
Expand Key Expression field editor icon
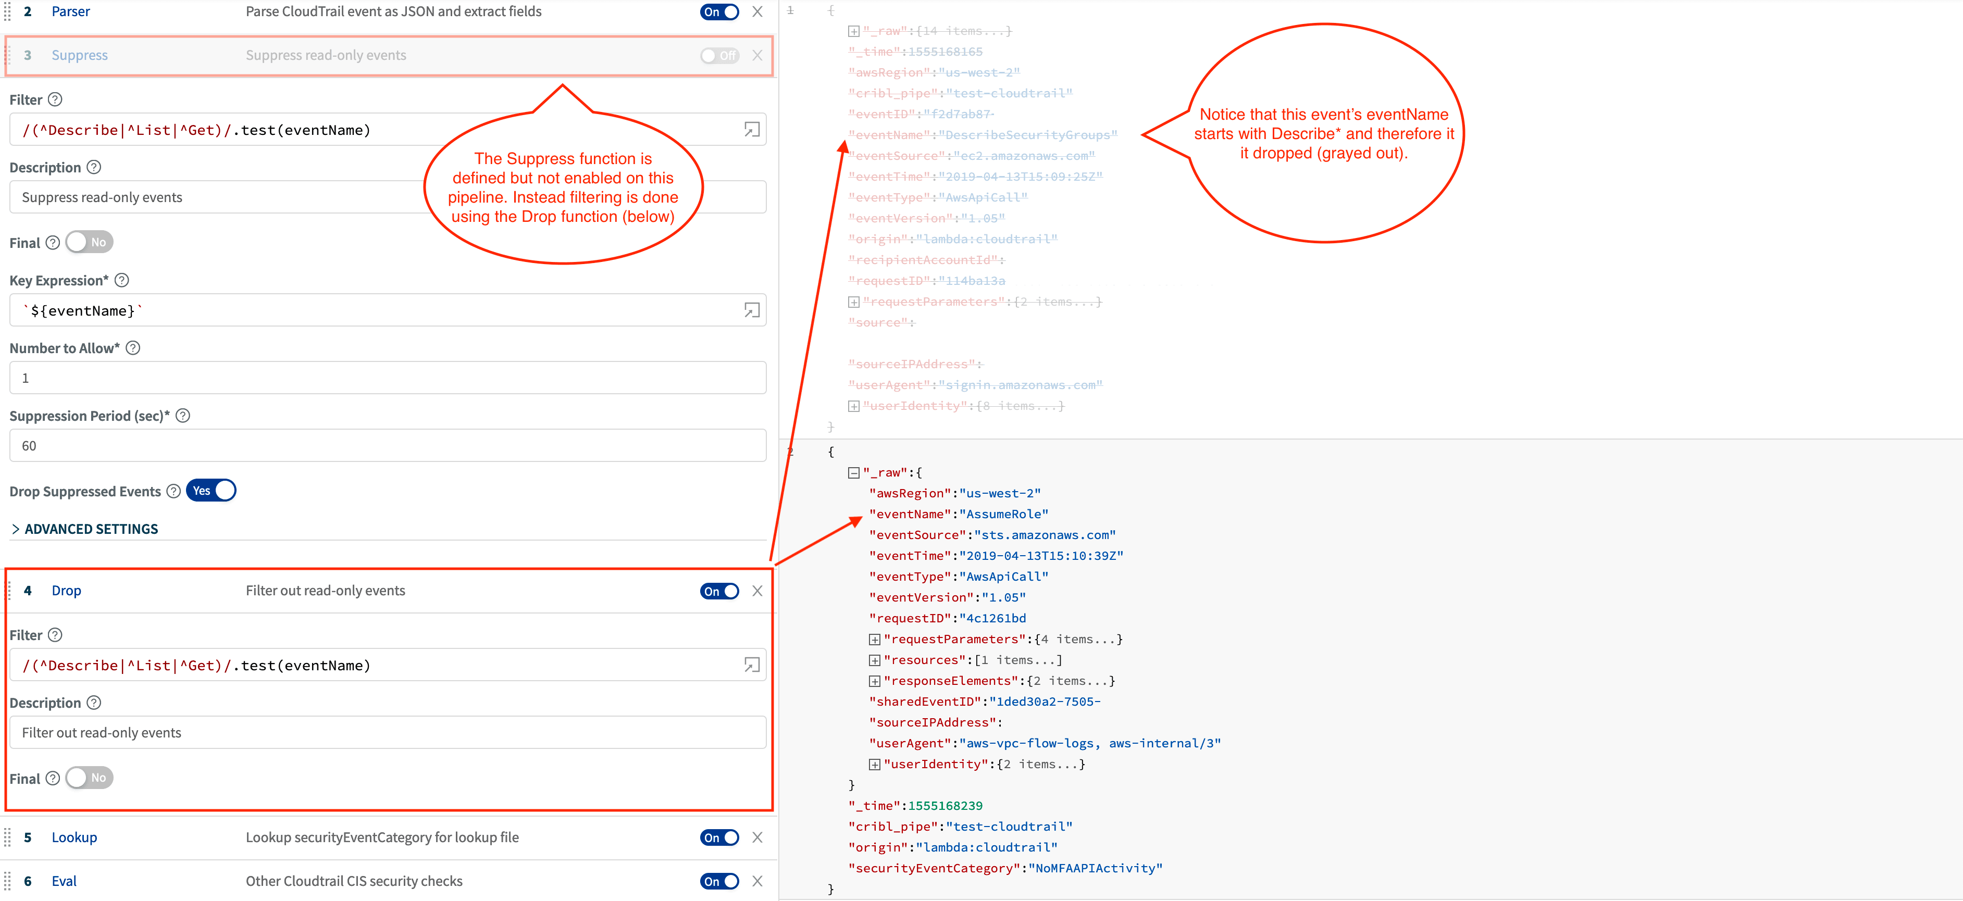(x=751, y=311)
